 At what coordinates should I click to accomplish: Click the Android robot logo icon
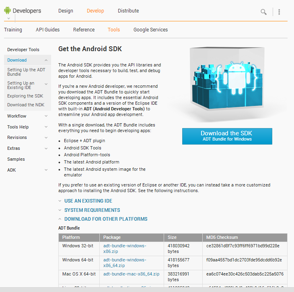tap(7, 10)
